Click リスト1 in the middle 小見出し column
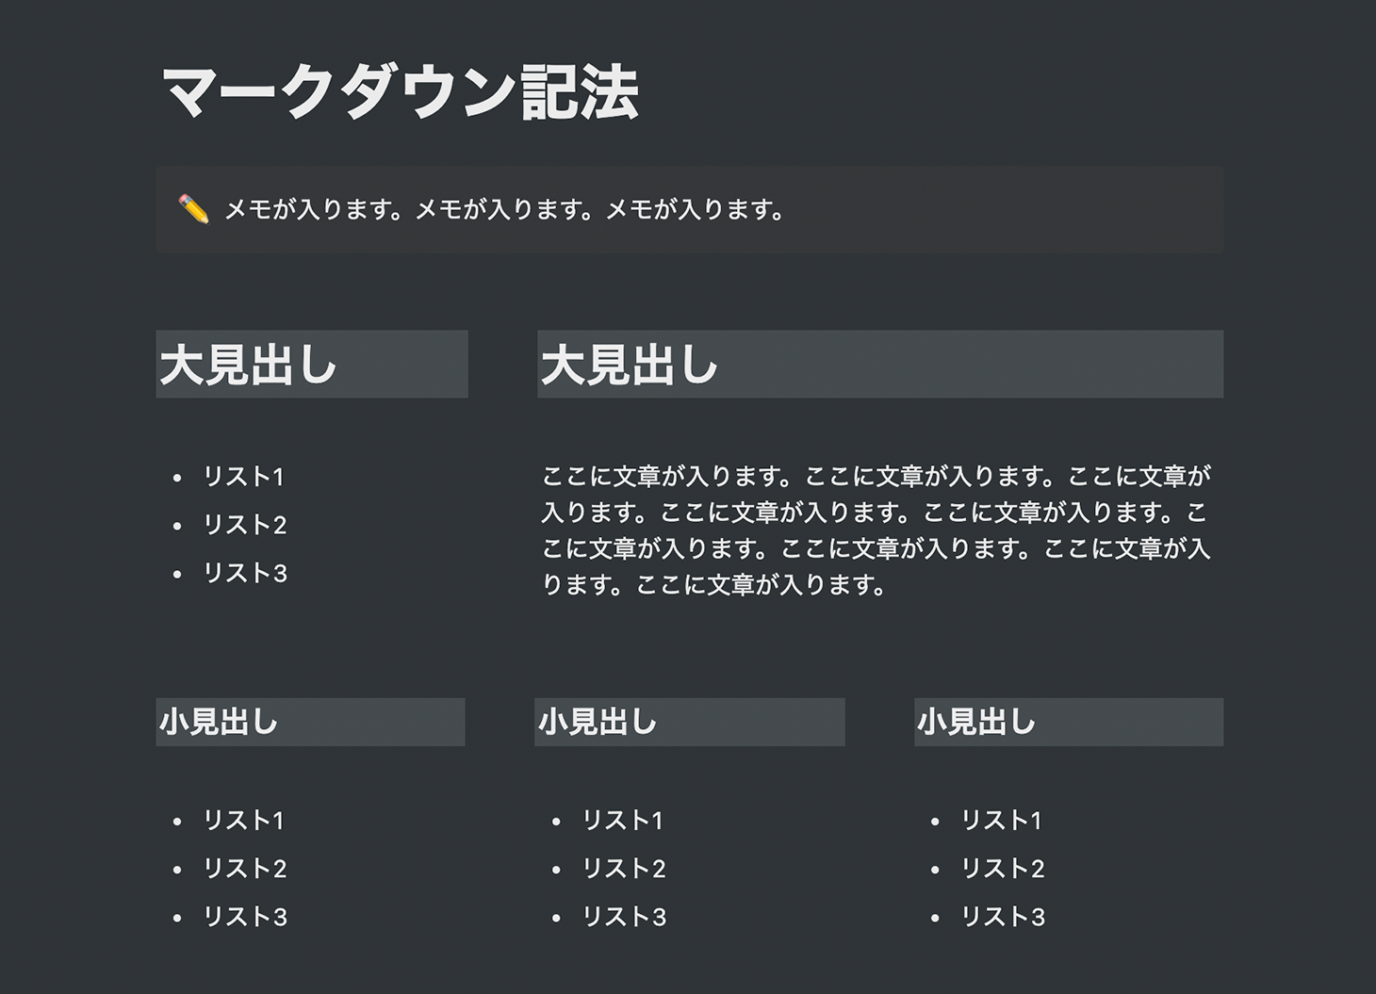Image resolution: width=1376 pixels, height=994 pixels. pyautogui.click(x=623, y=821)
